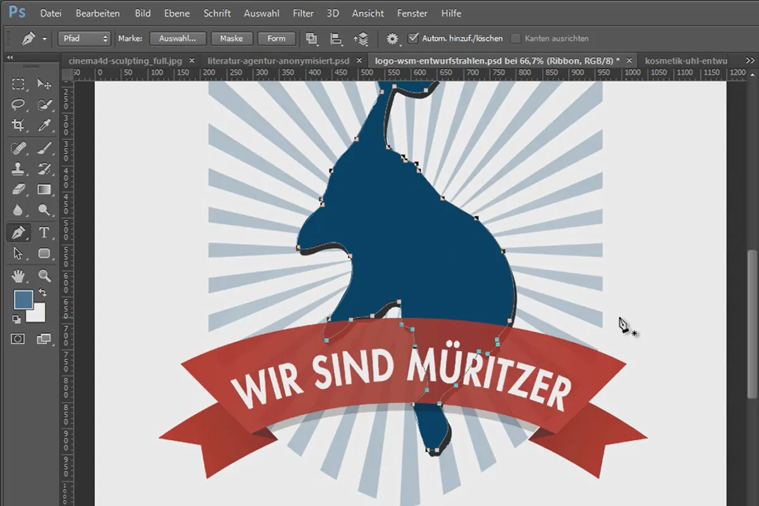Select the Quick Selection tool
Image resolution: width=759 pixels, height=506 pixels.
coord(44,105)
